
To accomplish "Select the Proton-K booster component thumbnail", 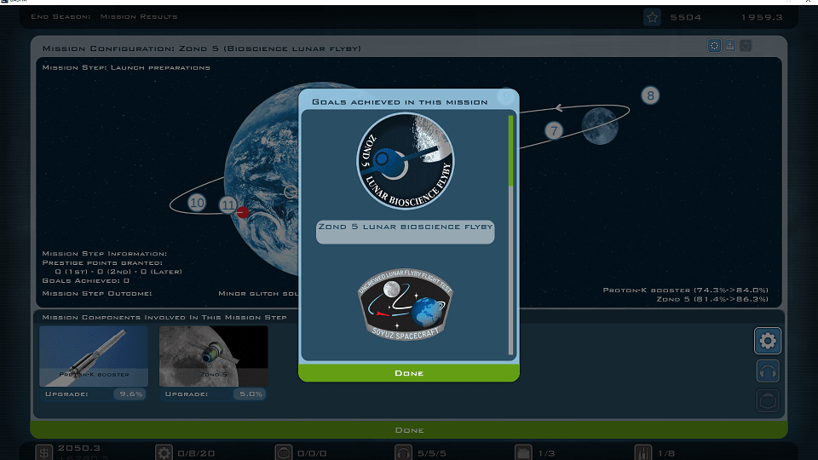I will click(x=94, y=356).
